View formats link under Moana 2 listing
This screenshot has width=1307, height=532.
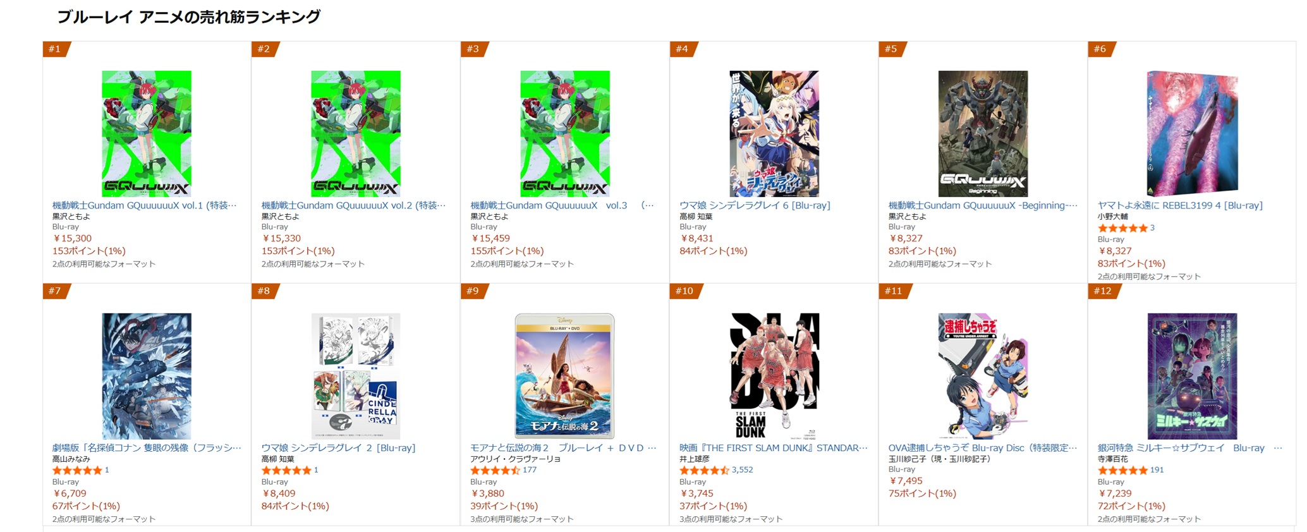pos(521,519)
